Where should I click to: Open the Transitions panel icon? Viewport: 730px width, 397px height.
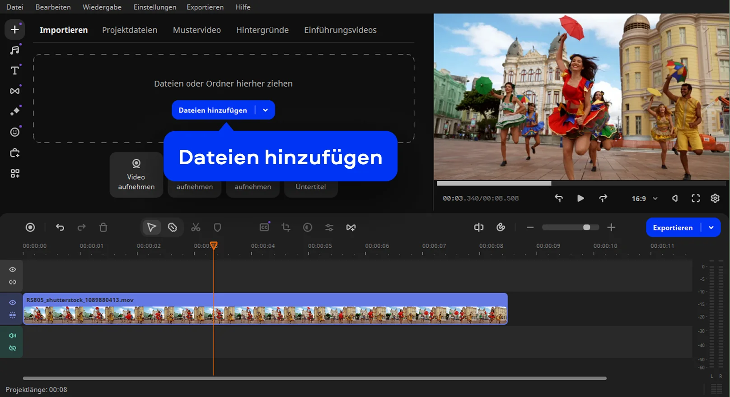[15, 91]
